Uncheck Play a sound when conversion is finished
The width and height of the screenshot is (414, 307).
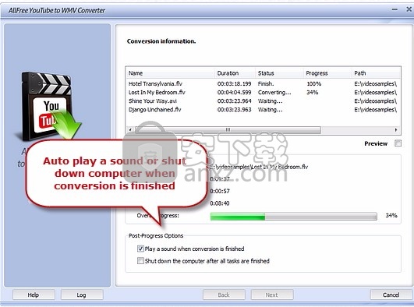[140, 249]
